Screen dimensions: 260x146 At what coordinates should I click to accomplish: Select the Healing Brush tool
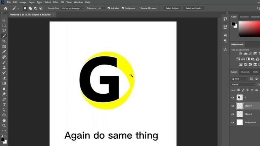(4, 57)
